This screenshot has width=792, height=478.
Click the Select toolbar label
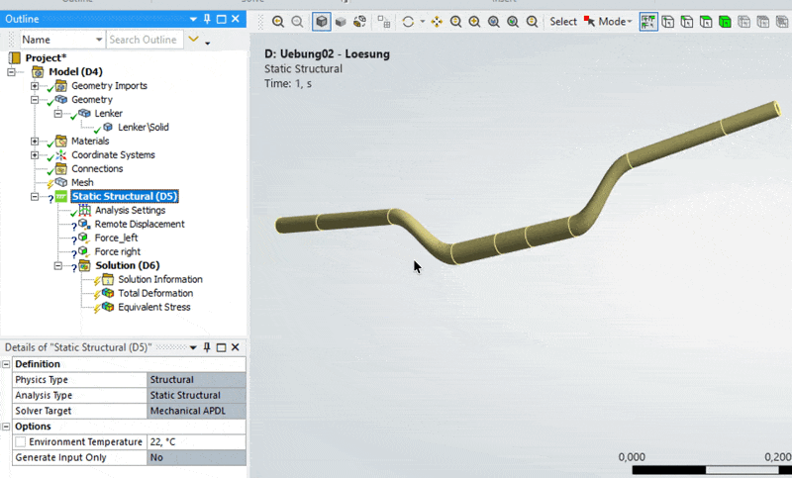pos(562,21)
